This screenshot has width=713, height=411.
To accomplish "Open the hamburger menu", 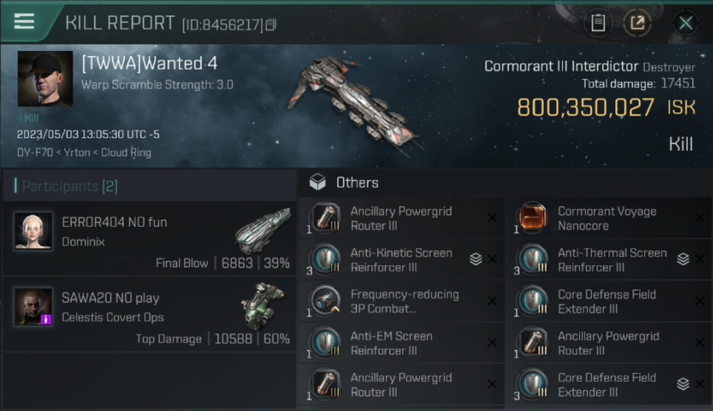I will click(x=24, y=21).
